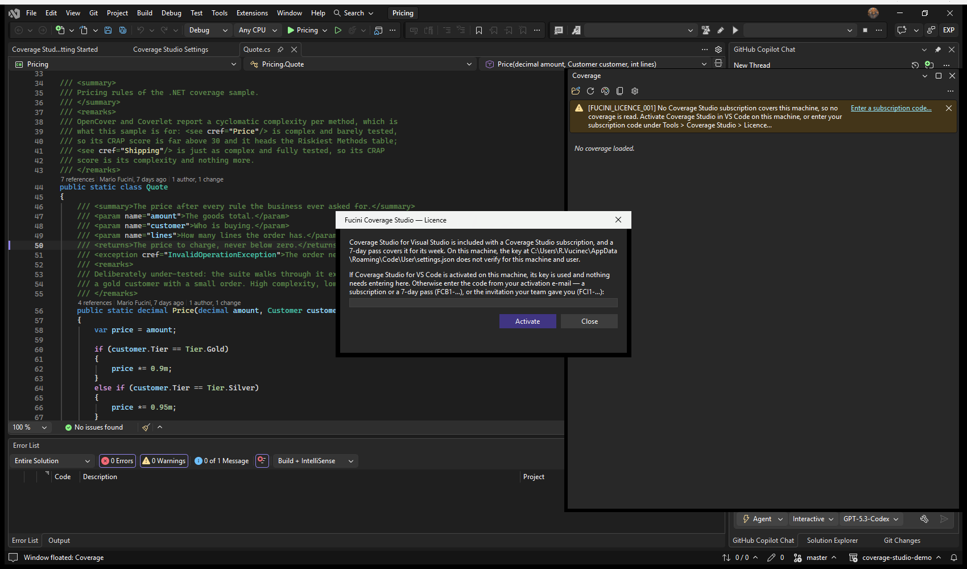Toggle the Error List clear-filter button
Viewport: 967px width, 569px height.
tap(262, 461)
